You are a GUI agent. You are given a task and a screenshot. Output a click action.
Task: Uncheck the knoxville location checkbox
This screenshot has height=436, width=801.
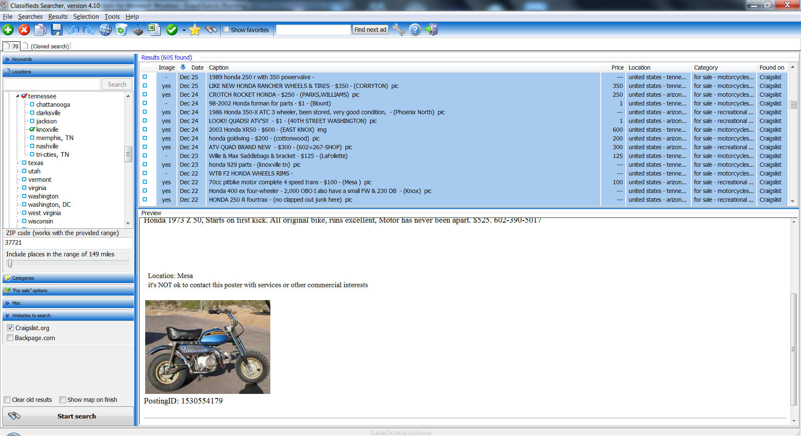pos(32,129)
